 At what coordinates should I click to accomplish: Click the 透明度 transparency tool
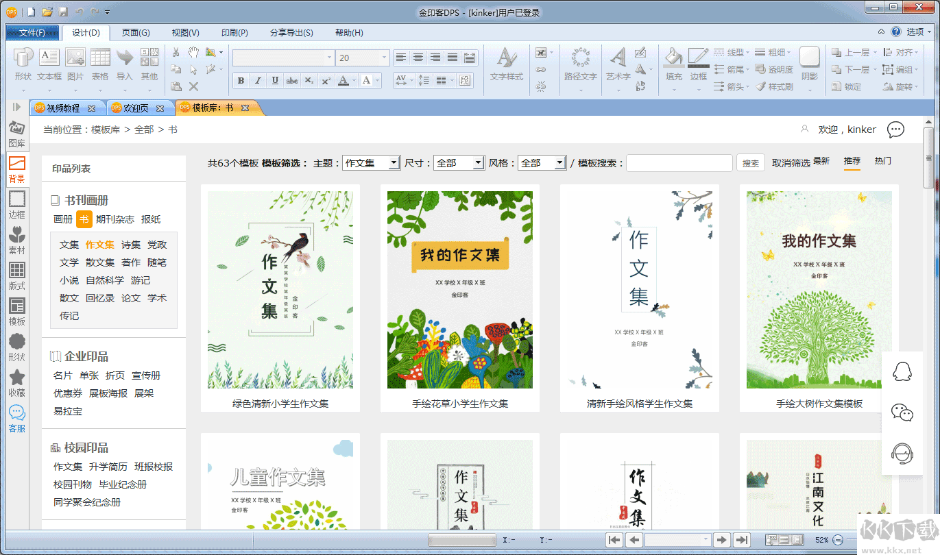[774, 69]
